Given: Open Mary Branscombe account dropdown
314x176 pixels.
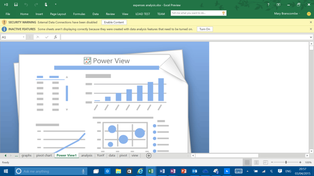Looking at the screenshot, I should 287,14.
